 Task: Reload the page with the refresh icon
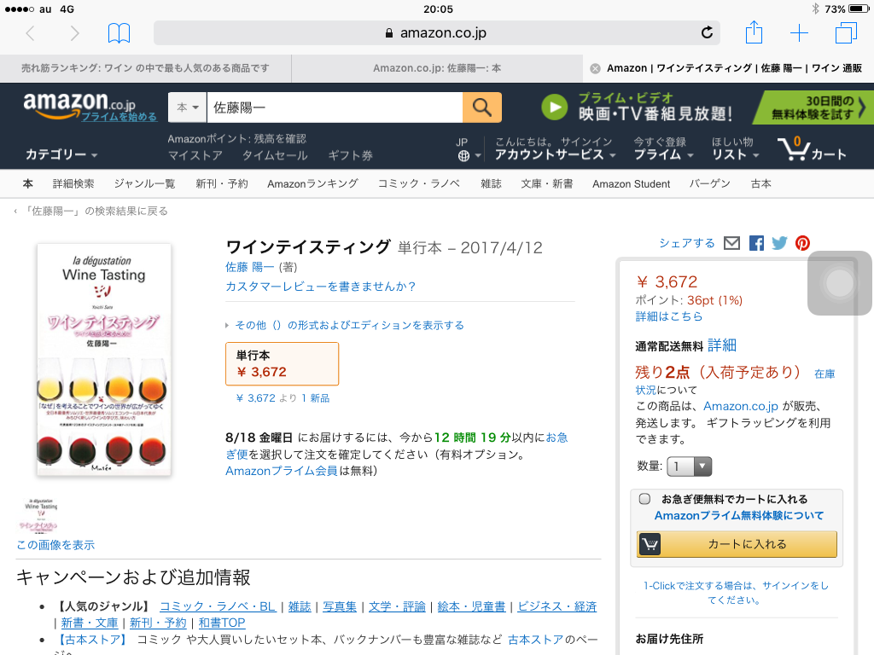(707, 33)
